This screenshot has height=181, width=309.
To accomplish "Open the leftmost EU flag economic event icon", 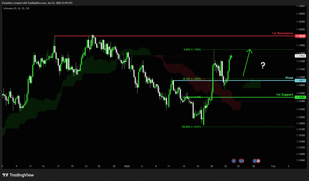I will (234, 161).
